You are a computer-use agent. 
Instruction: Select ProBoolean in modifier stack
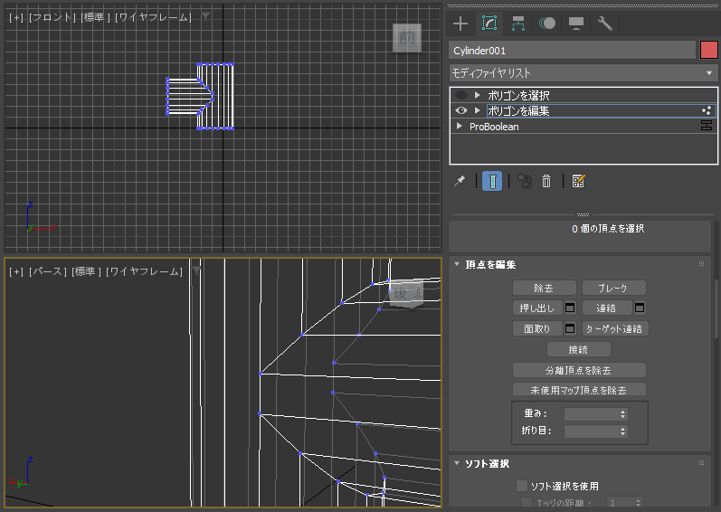point(494,127)
